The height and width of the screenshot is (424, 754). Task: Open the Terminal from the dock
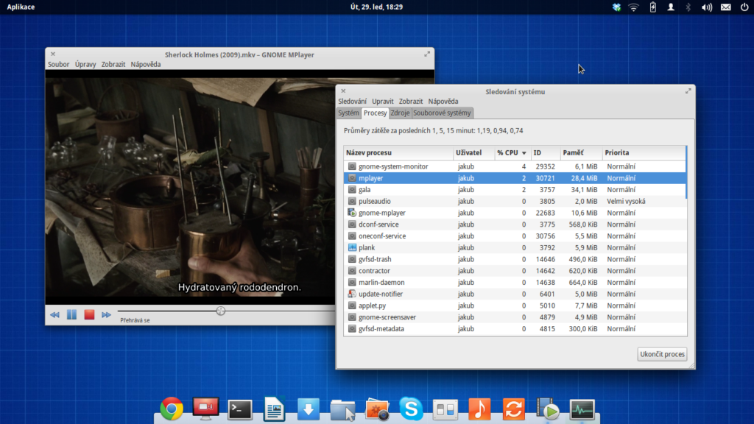[240, 409]
